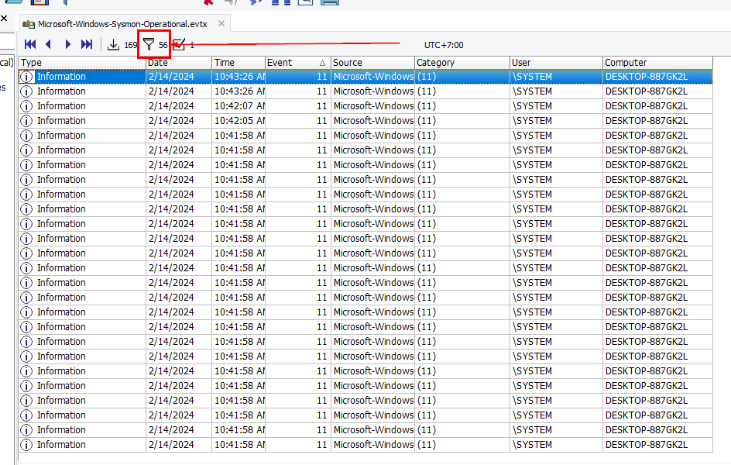Sort by the Source column header
The height and width of the screenshot is (465, 731).
point(372,63)
